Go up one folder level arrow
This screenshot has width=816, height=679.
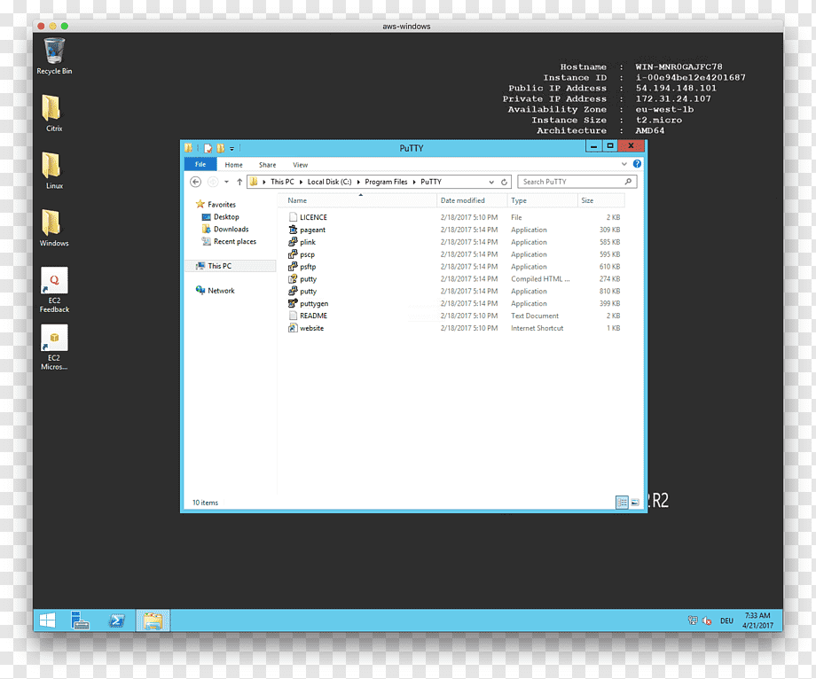239,182
